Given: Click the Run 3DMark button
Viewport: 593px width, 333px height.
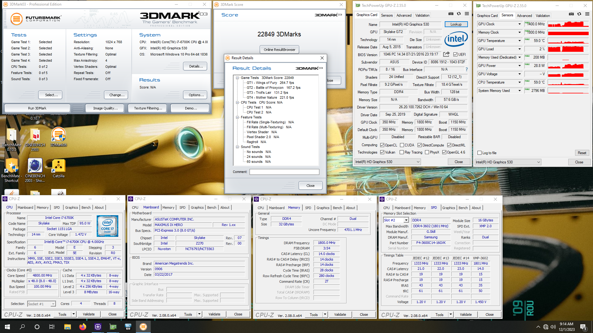Looking at the screenshot, I should point(37,108).
